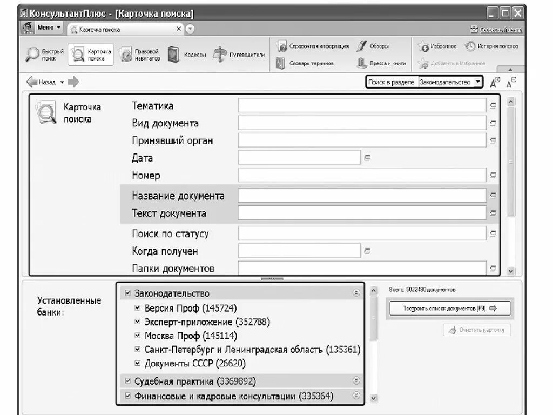Collapse the toolbar panel arrow

[510, 70]
